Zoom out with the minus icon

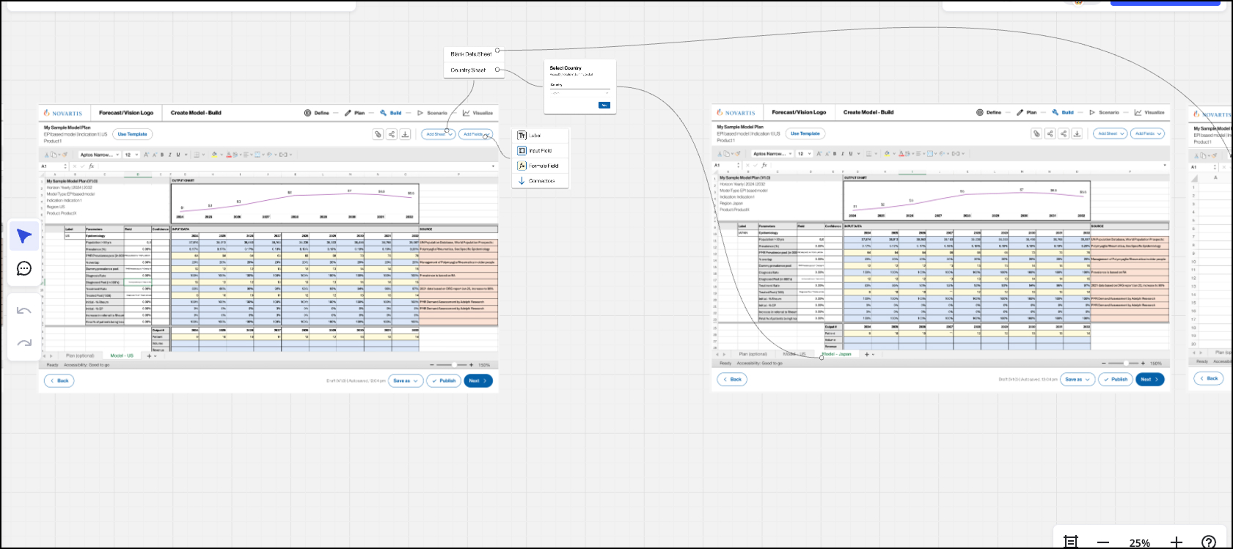point(1103,542)
